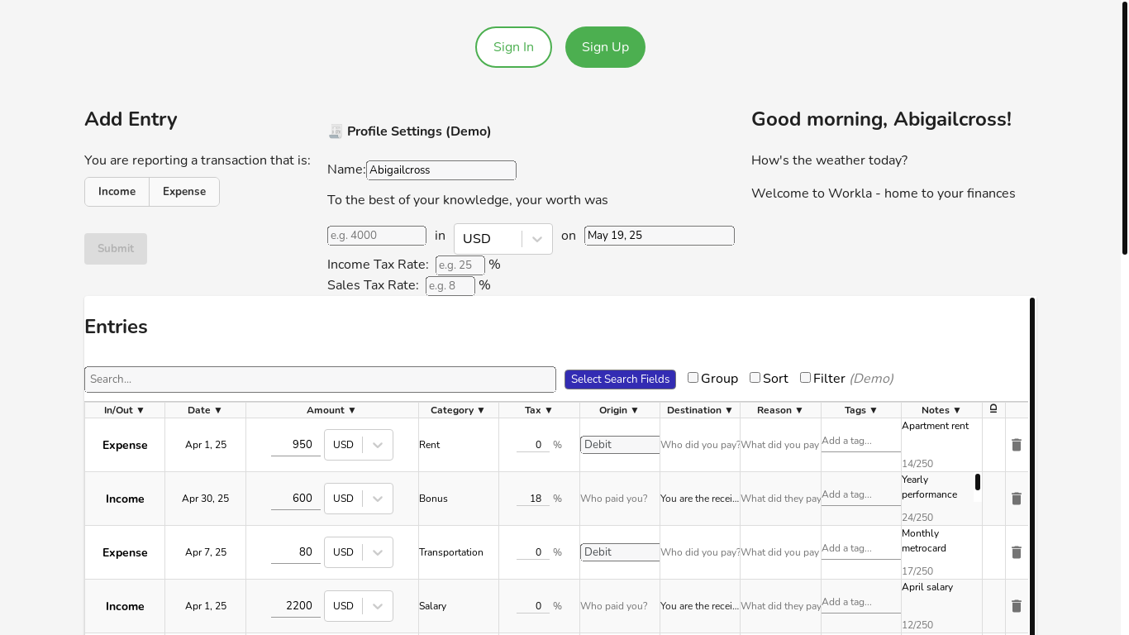The width and height of the screenshot is (1129, 635).
Task: Click the Bonus row tax value 18
Action: (533, 499)
